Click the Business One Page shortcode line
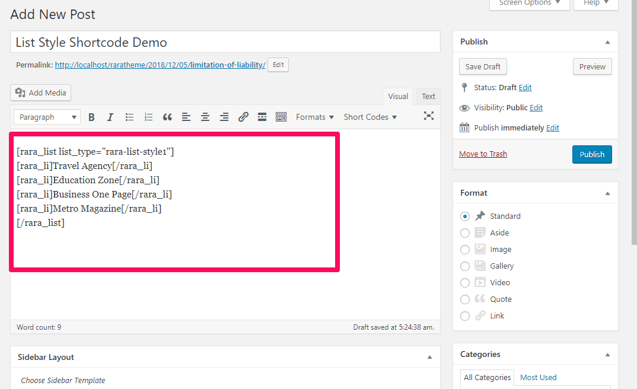Screen dimensions: 637x389 [94, 194]
